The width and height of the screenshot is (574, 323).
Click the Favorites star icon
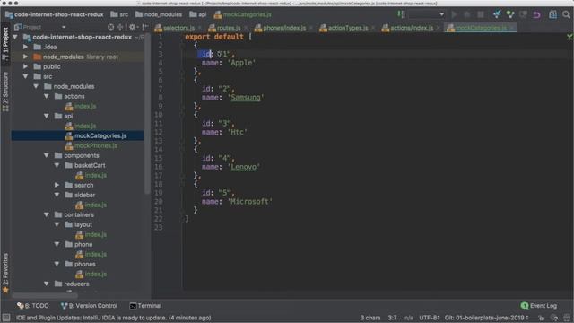coord(5,290)
